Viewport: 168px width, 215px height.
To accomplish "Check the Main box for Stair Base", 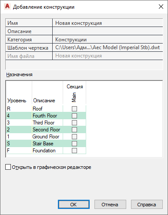I will point(74,144).
